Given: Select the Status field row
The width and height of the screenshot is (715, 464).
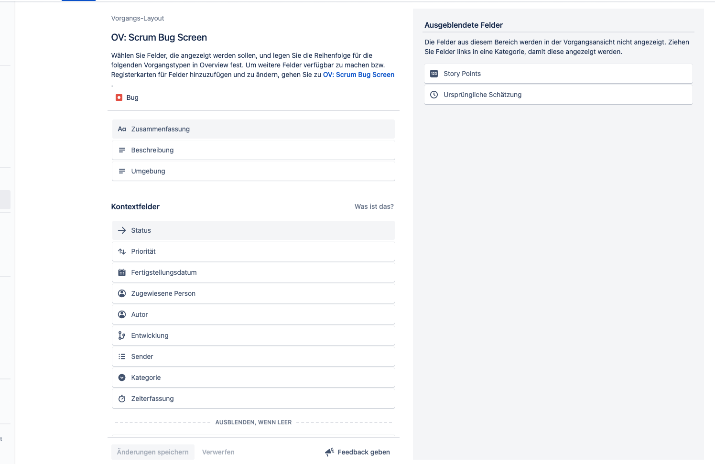Looking at the screenshot, I should click(253, 230).
